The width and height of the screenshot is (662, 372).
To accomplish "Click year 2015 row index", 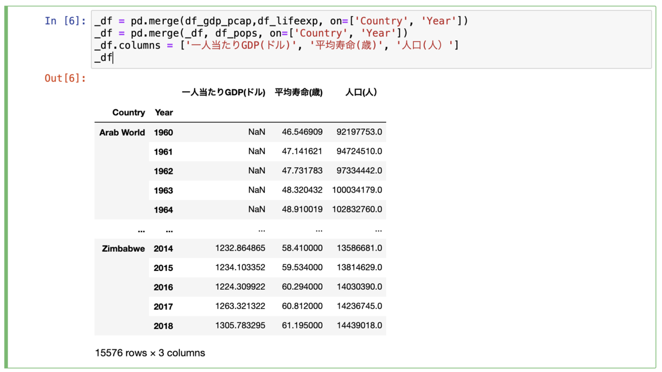I will tap(163, 268).
